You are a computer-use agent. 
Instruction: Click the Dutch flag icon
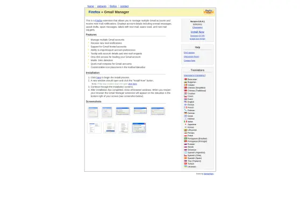point(185,99)
